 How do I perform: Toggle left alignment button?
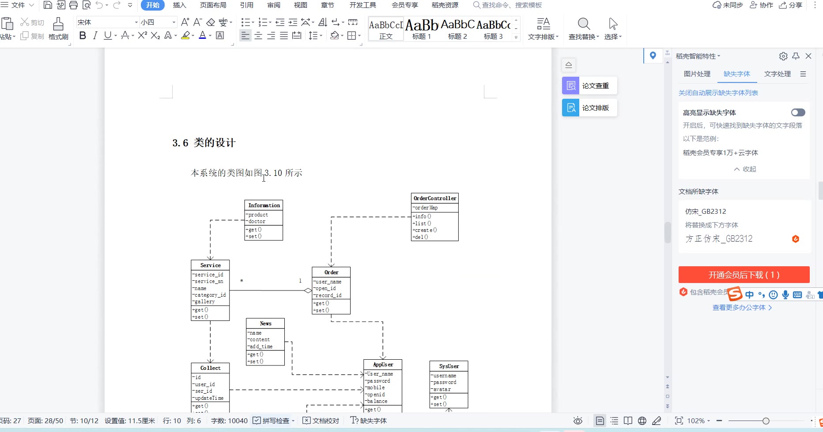pos(245,36)
